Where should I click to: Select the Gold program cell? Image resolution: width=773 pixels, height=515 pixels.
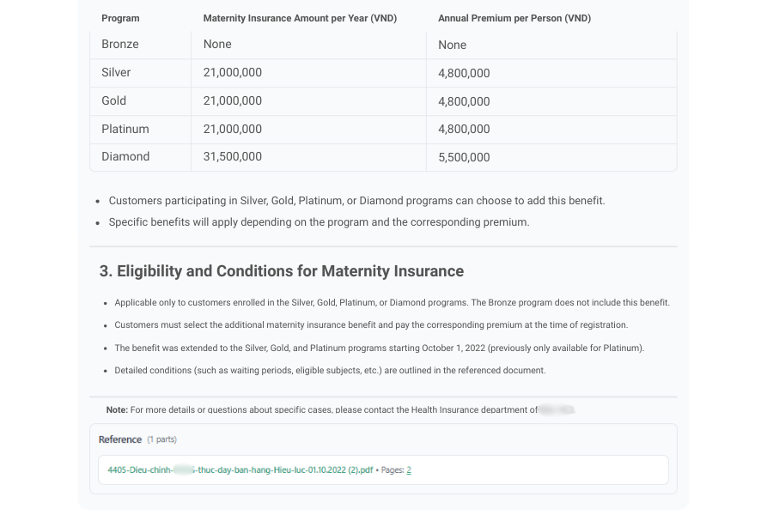coord(114,101)
